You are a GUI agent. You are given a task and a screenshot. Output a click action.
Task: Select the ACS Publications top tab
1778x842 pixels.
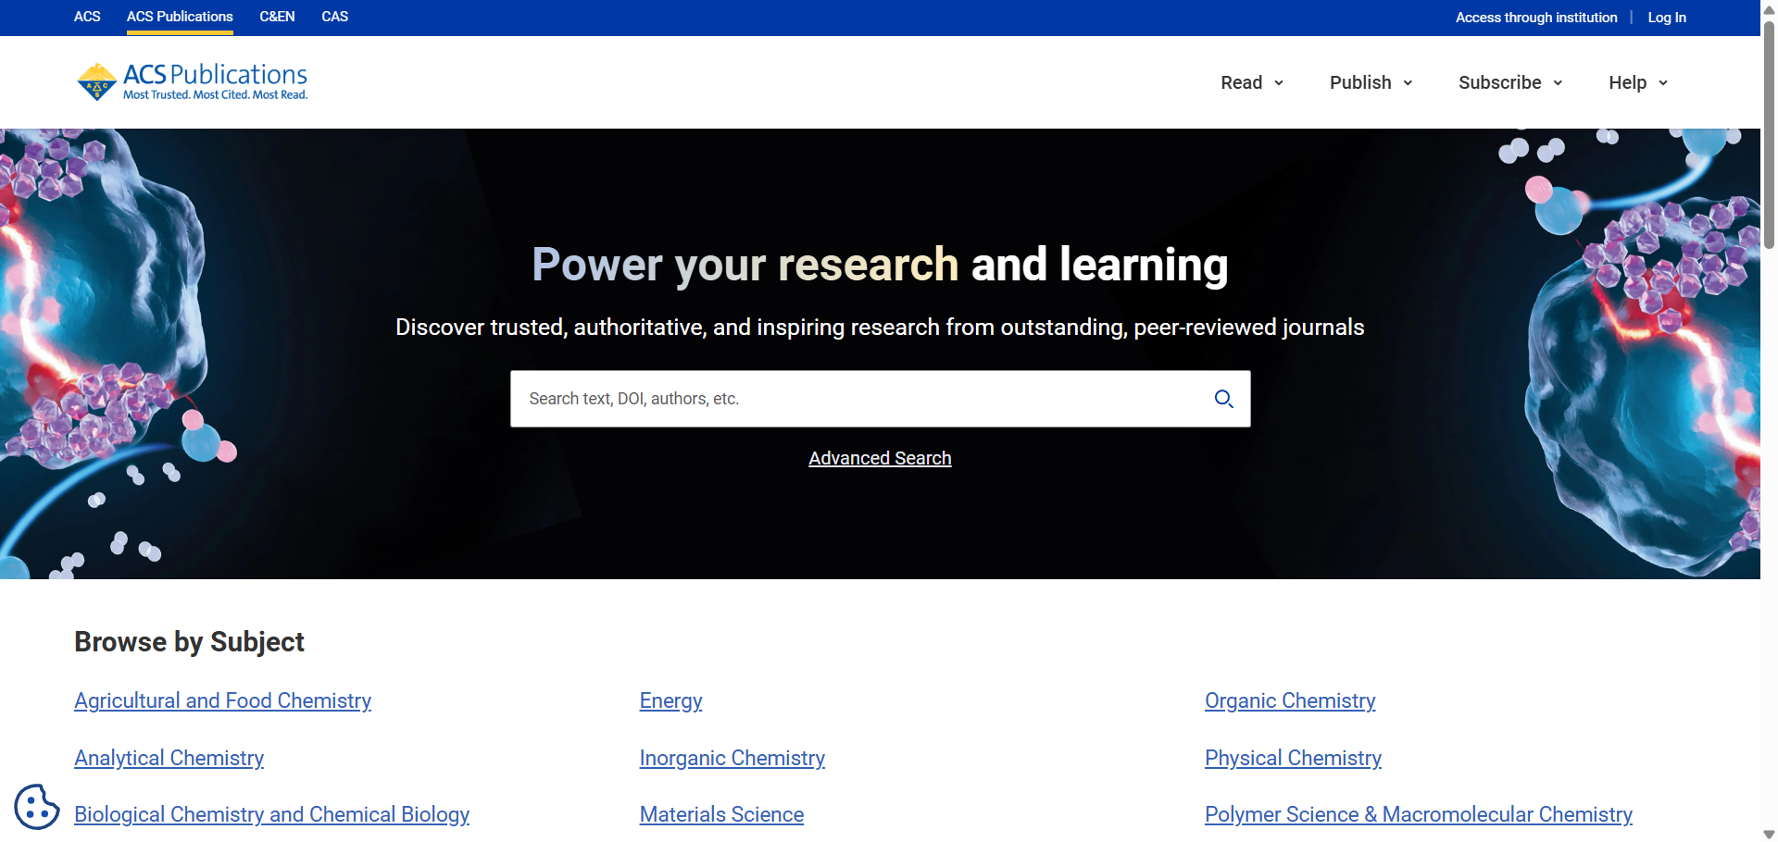click(180, 17)
